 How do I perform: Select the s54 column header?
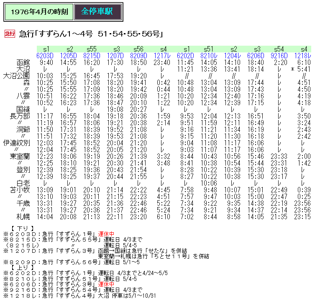tap(279, 49)
